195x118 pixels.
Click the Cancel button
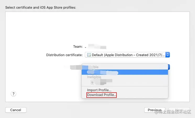[16, 110]
